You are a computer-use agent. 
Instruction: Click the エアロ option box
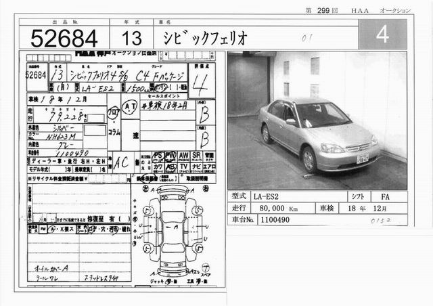(x=209, y=168)
